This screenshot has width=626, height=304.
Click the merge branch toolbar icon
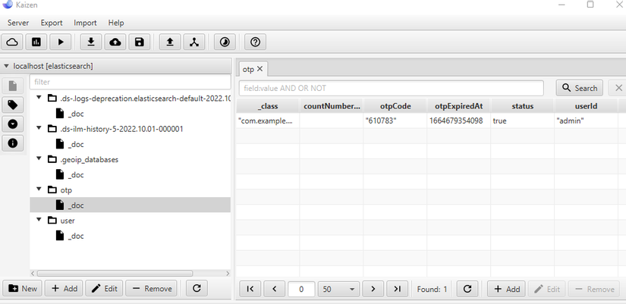pos(194,42)
